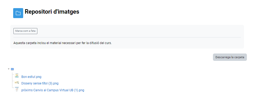This screenshot has height=107, width=259.
Task: Click the blue folder activity icon
Action: (18, 13)
